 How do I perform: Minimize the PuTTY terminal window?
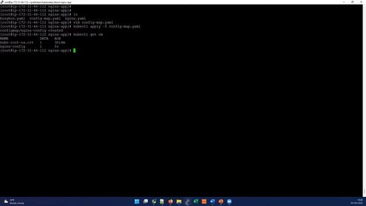[x=344, y=2]
